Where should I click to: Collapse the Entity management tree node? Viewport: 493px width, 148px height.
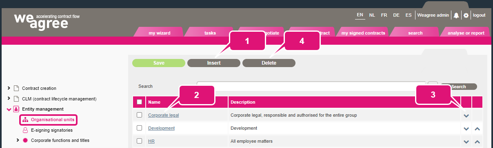9,109
